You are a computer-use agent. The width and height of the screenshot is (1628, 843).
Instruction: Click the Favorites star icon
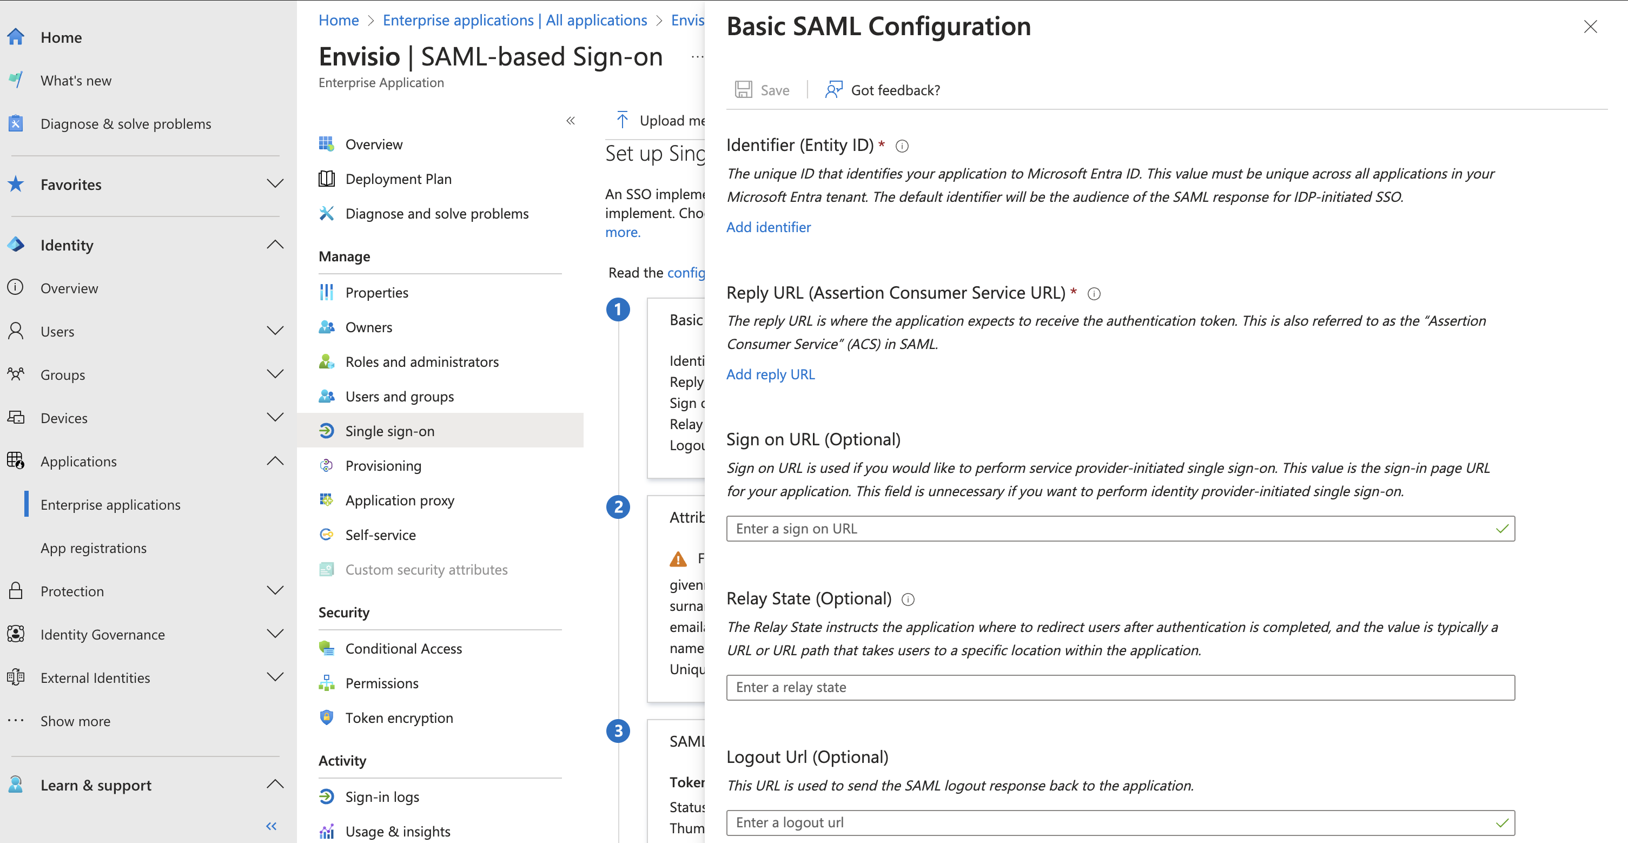click(16, 184)
